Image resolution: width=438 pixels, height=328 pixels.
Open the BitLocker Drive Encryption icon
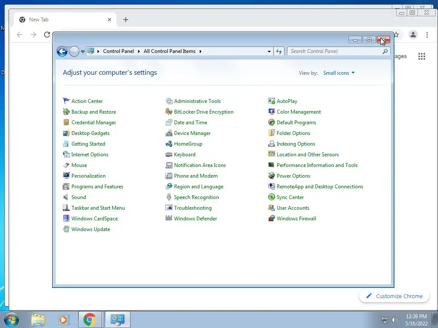[169, 111]
